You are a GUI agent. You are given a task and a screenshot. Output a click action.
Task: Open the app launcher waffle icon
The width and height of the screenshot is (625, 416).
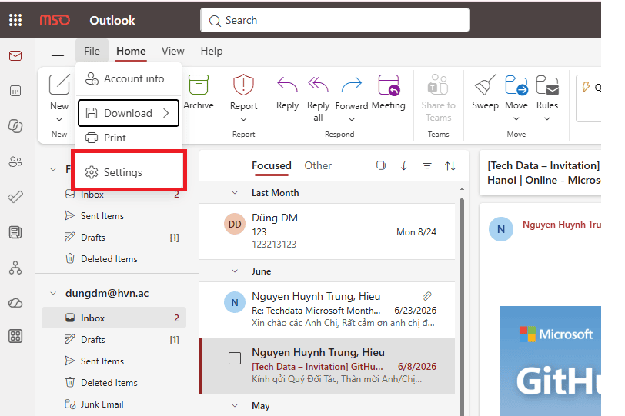[15, 20]
